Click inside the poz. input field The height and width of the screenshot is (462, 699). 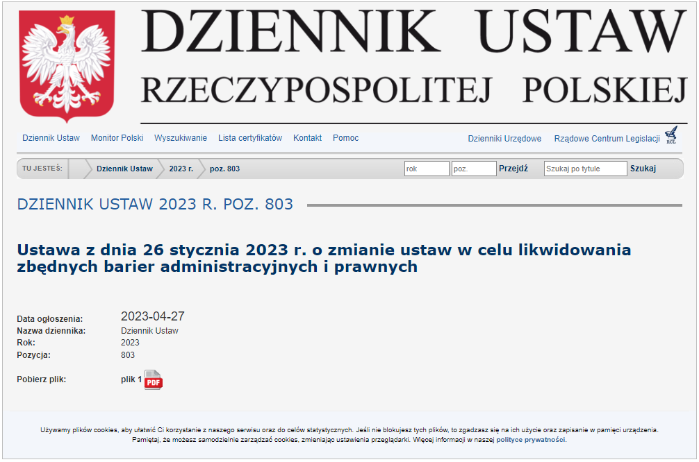pos(473,168)
